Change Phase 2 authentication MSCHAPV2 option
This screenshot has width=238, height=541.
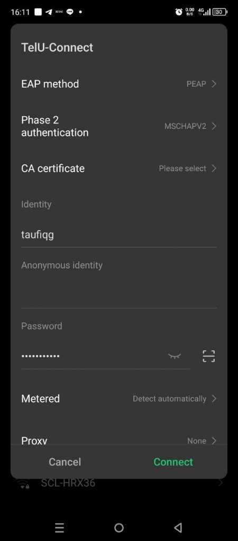pyautogui.click(x=119, y=126)
